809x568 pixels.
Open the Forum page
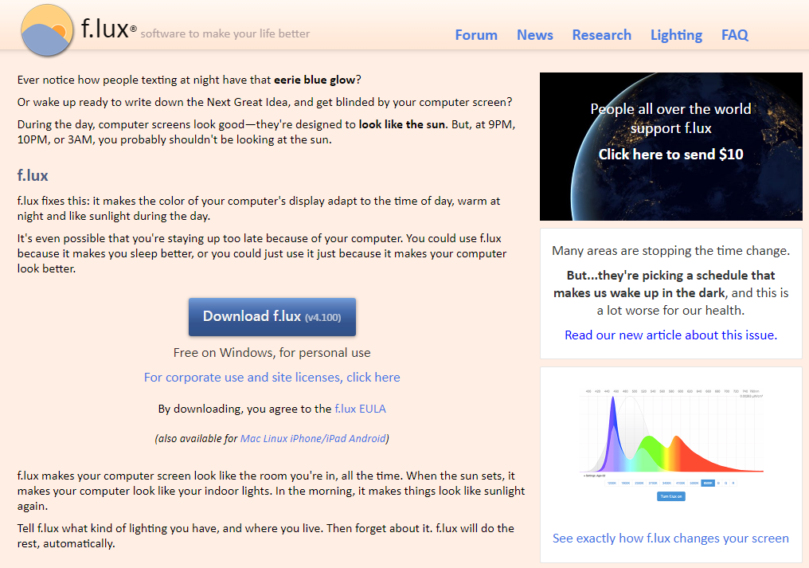pyautogui.click(x=475, y=35)
